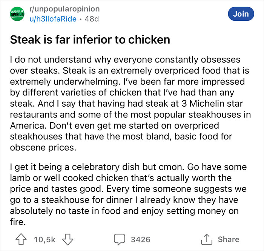Click the comment bubble icon
The width and height of the screenshot is (264, 251).
pos(120,239)
